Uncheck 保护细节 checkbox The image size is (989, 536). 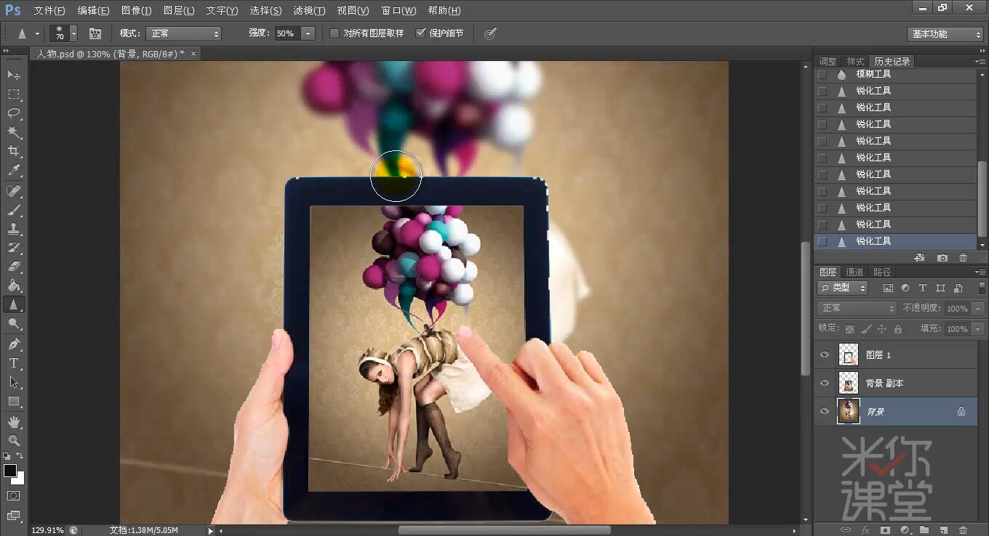pos(420,33)
